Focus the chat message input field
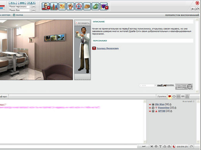201x150 pixels. click(x=69, y=147)
